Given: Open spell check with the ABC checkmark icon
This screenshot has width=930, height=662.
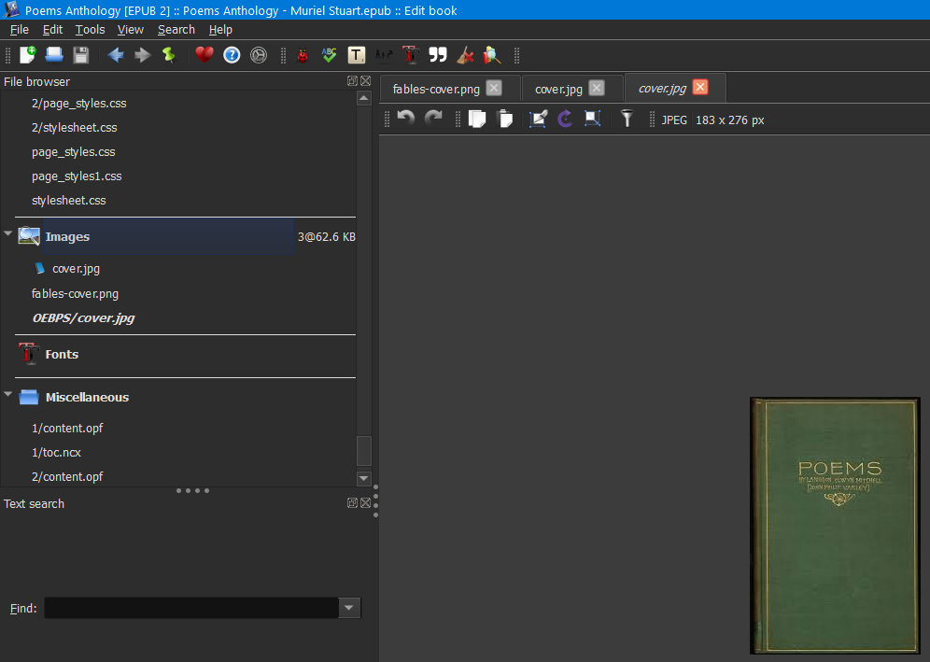Looking at the screenshot, I should tap(330, 55).
